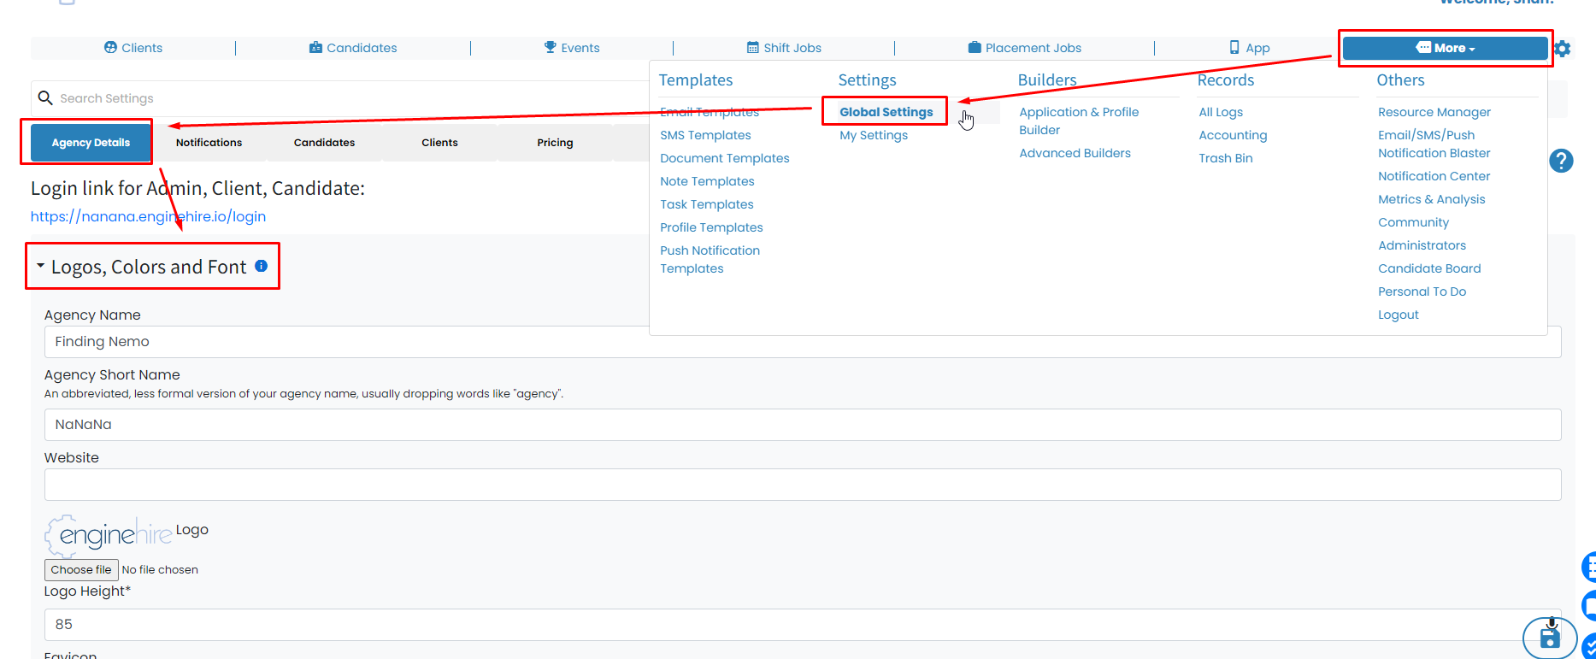Open Application & Profile Builder
The width and height of the screenshot is (1596, 659).
[x=1079, y=121]
